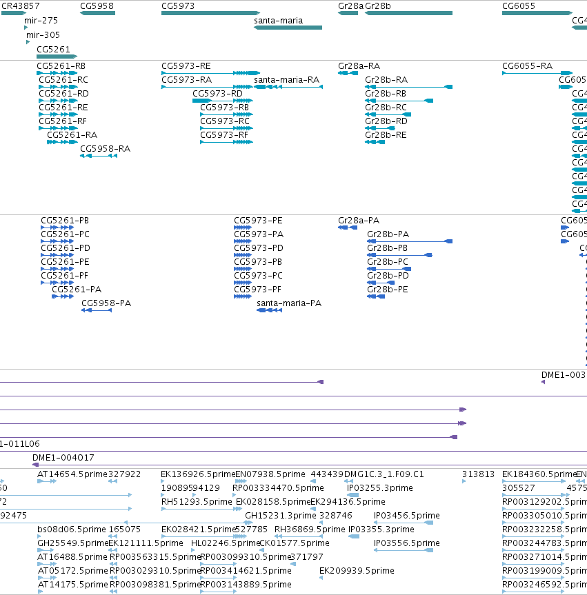Select protein CG5973-PA
The image size is (587, 595).
click(259, 234)
